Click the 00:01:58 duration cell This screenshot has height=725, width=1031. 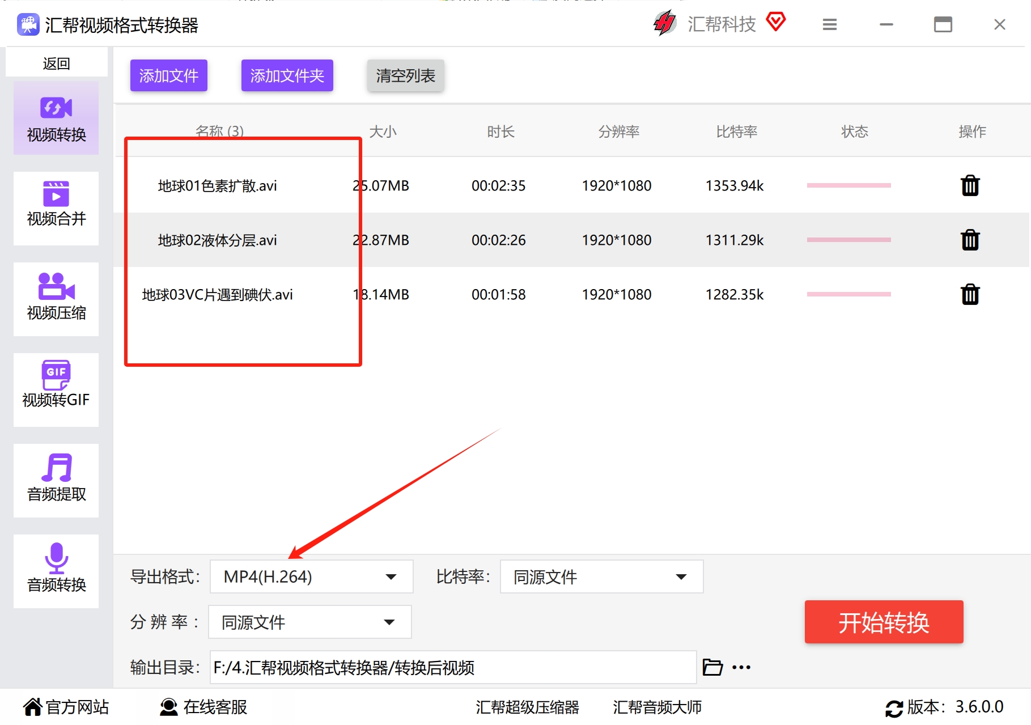pos(498,294)
